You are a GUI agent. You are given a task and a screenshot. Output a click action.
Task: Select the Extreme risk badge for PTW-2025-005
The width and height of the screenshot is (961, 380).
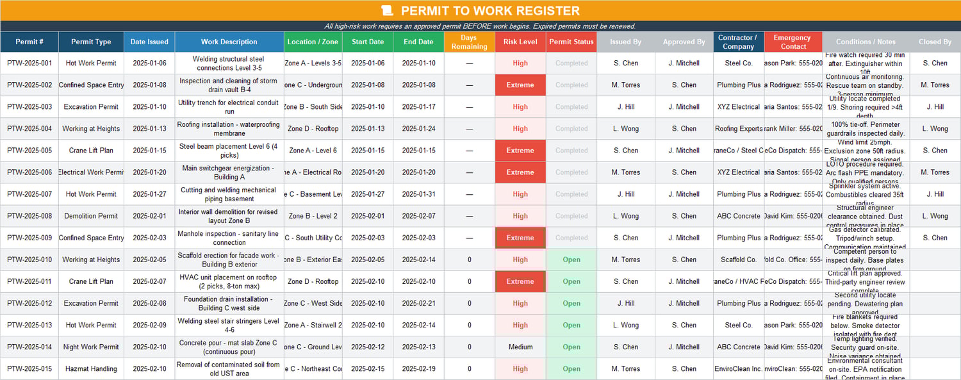click(520, 151)
